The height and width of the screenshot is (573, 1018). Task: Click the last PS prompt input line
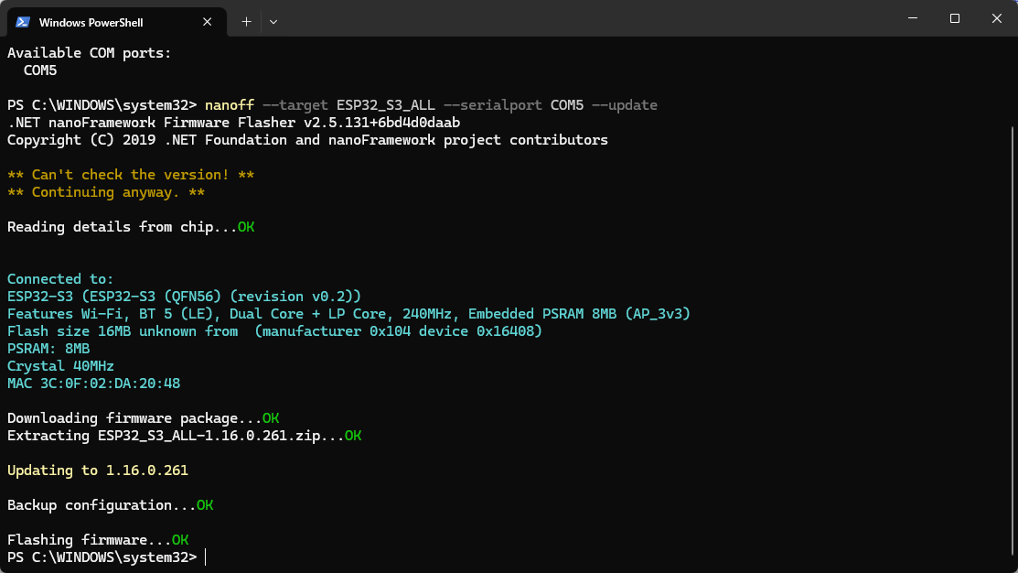107,557
